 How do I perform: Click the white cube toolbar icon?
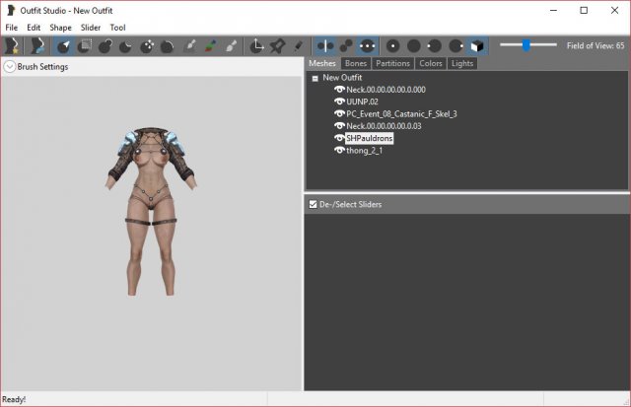tap(477, 45)
